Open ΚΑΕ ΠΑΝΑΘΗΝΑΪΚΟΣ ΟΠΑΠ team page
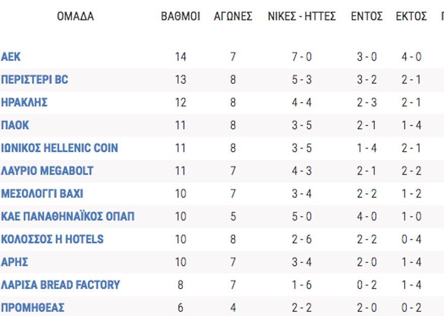The width and height of the screenshot is (444, 316). pyautogui.click(x=67, y=217)
